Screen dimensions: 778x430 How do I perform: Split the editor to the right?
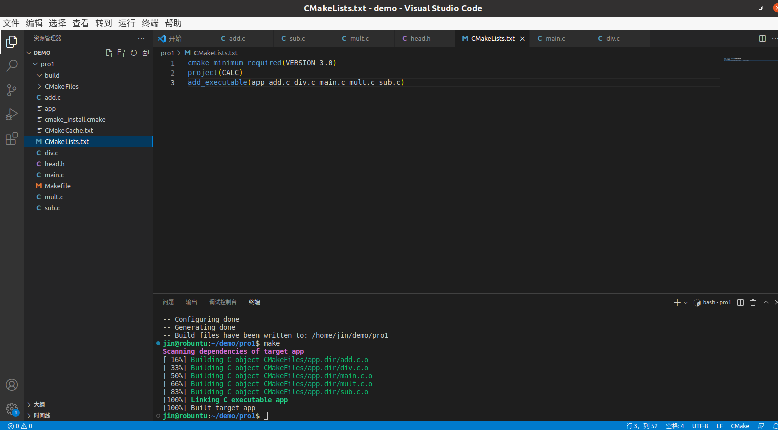762,38
